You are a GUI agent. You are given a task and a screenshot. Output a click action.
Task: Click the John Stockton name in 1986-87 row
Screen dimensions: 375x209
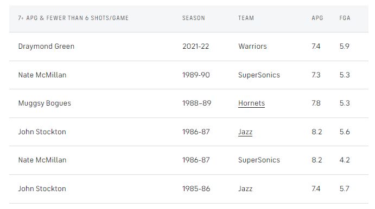point(42,132)
